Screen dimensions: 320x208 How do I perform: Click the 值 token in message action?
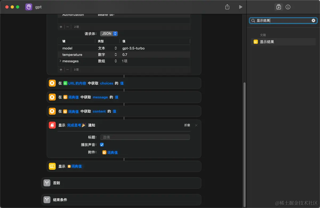click(117, 97)
